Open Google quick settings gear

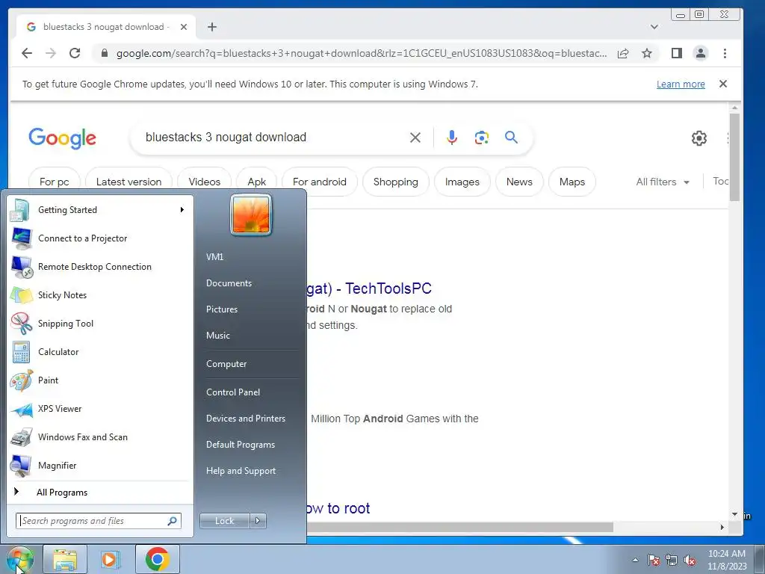[699, 138]
